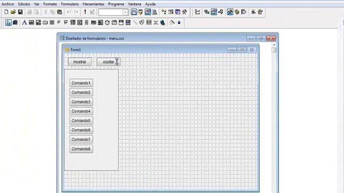Toggle the Builder Lock wand icon
Image resolution: width=344 pixels, height=193 pixels.
pyautogui.click(x=172, y=23)
